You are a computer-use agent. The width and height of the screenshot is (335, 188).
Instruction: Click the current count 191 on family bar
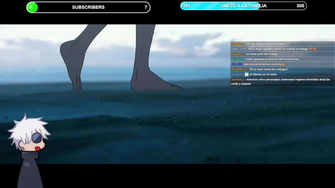pyautogui.click(x=187, y=6)
